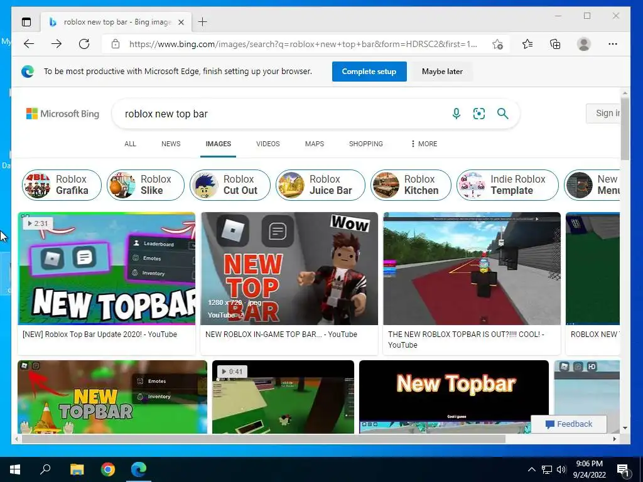
Task: Add page to favorites star-plus icon
Action: pyautogui.click(x=497, y=45)
